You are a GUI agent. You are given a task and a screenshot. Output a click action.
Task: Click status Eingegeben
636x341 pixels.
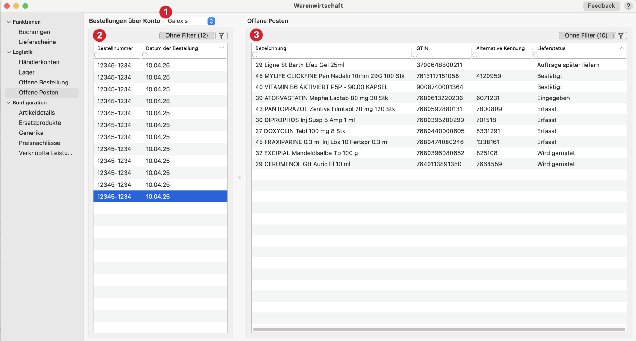553,98
